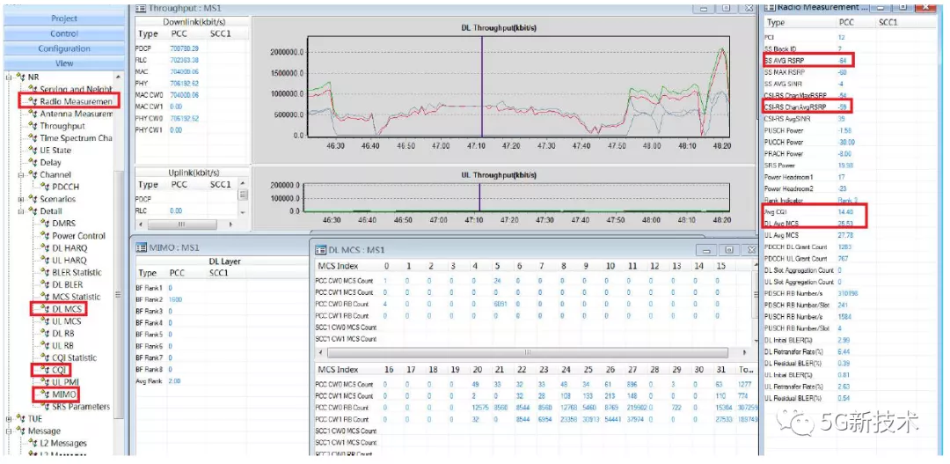Click the DMRS item icon
This screenshot has height=464, width=950.
tap(45, 224)
